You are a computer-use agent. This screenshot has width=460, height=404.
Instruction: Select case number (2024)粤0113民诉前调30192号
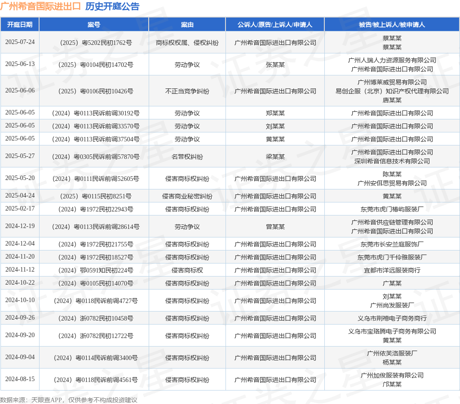(96, 113)
